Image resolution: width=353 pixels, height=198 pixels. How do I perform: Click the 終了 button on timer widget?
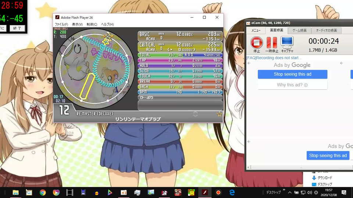[17, 28]
